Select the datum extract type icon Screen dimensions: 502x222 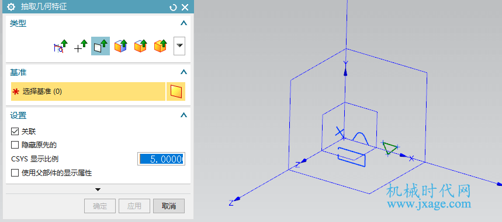point(101,46)
